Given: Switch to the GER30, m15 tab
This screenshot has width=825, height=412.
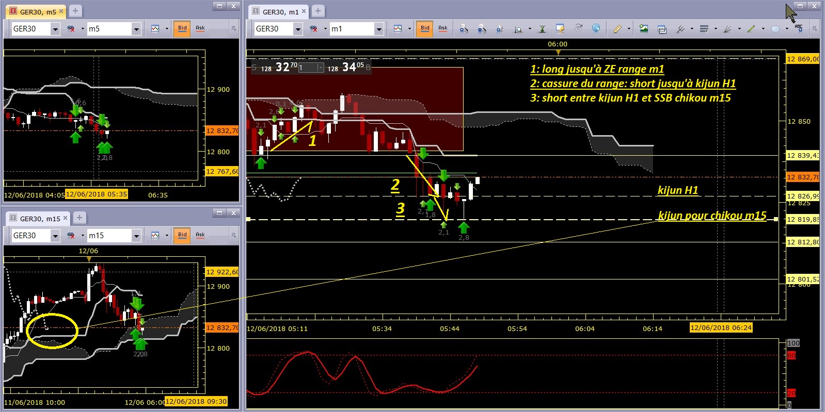Looking at the screenshot, I should [39, 219].
